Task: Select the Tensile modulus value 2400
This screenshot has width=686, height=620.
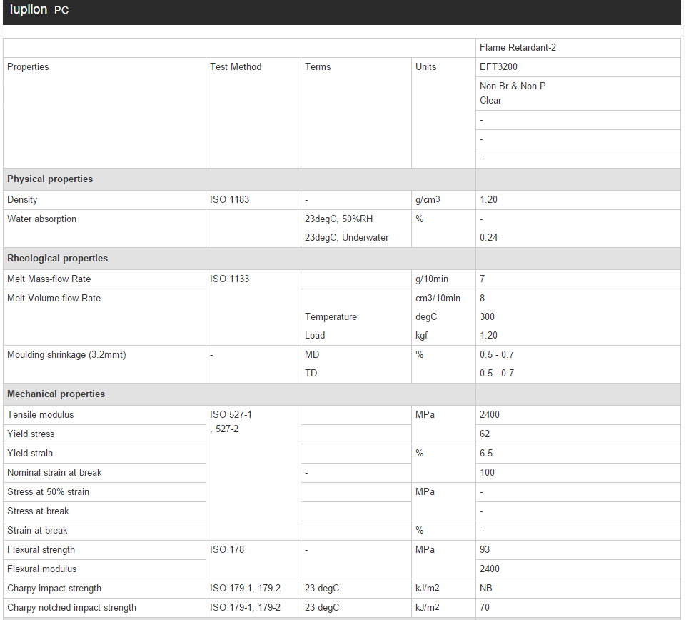Action: [x=490, y=415]
